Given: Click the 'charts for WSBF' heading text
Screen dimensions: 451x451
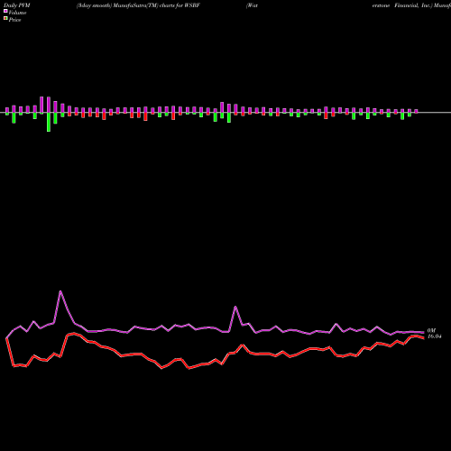Looking at the screenshot, I should (179, 5).
